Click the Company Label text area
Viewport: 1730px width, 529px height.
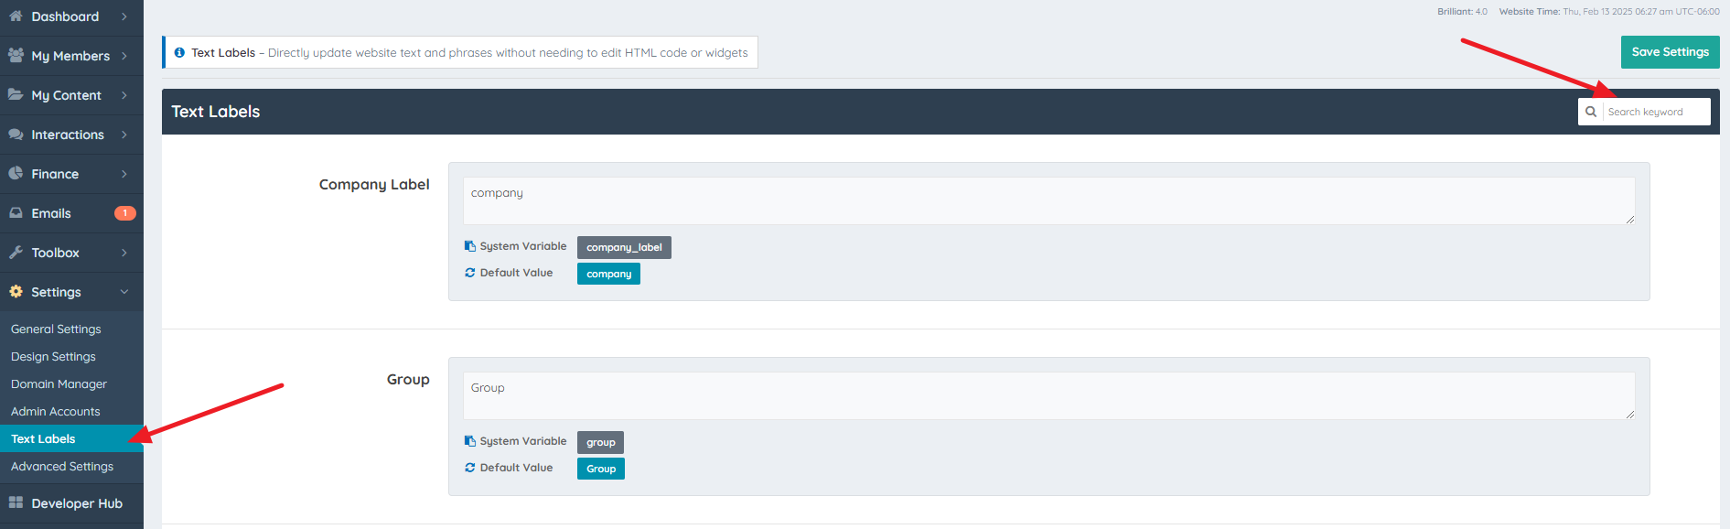pyautogui.click(x=1048, y=201)
